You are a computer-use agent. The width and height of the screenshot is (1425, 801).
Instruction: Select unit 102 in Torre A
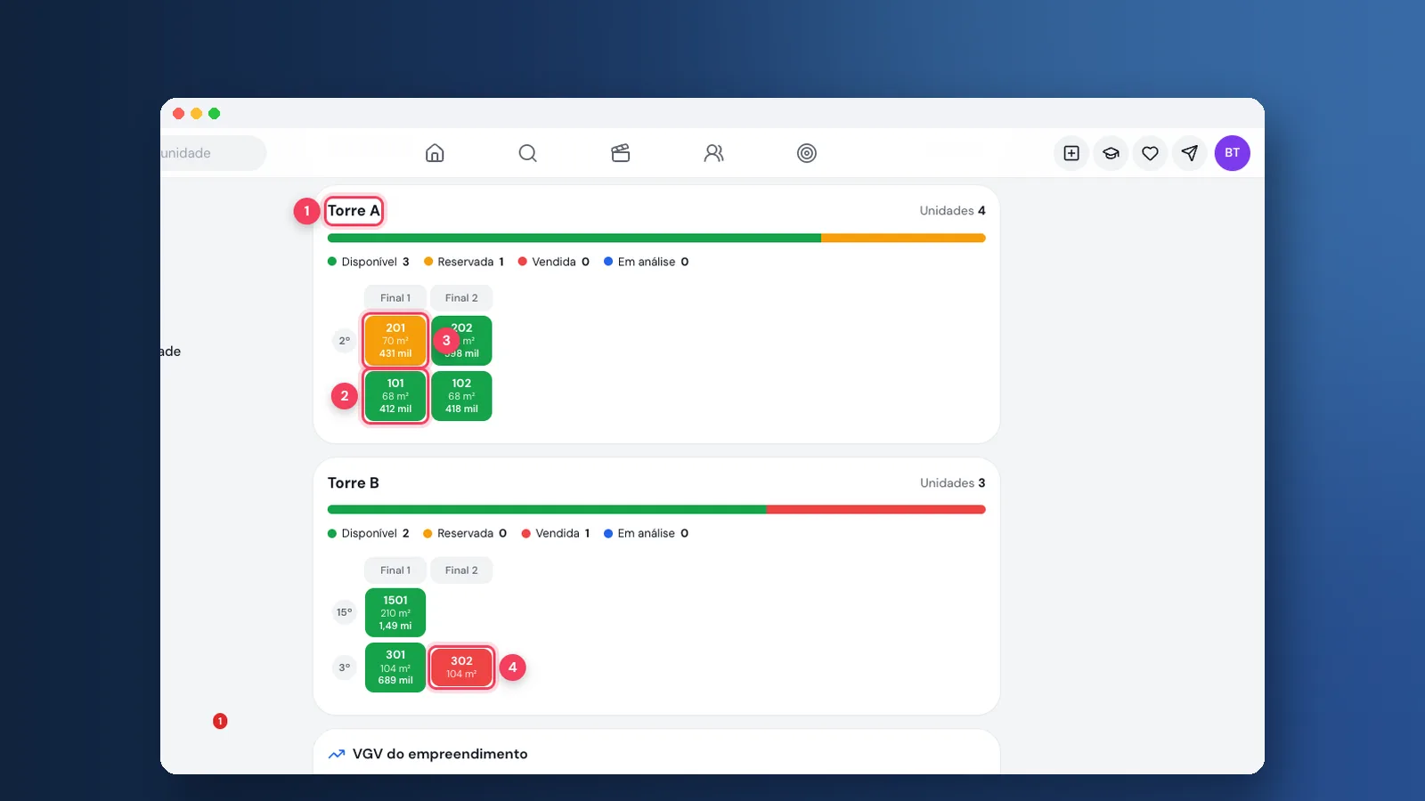pos(461,396)
